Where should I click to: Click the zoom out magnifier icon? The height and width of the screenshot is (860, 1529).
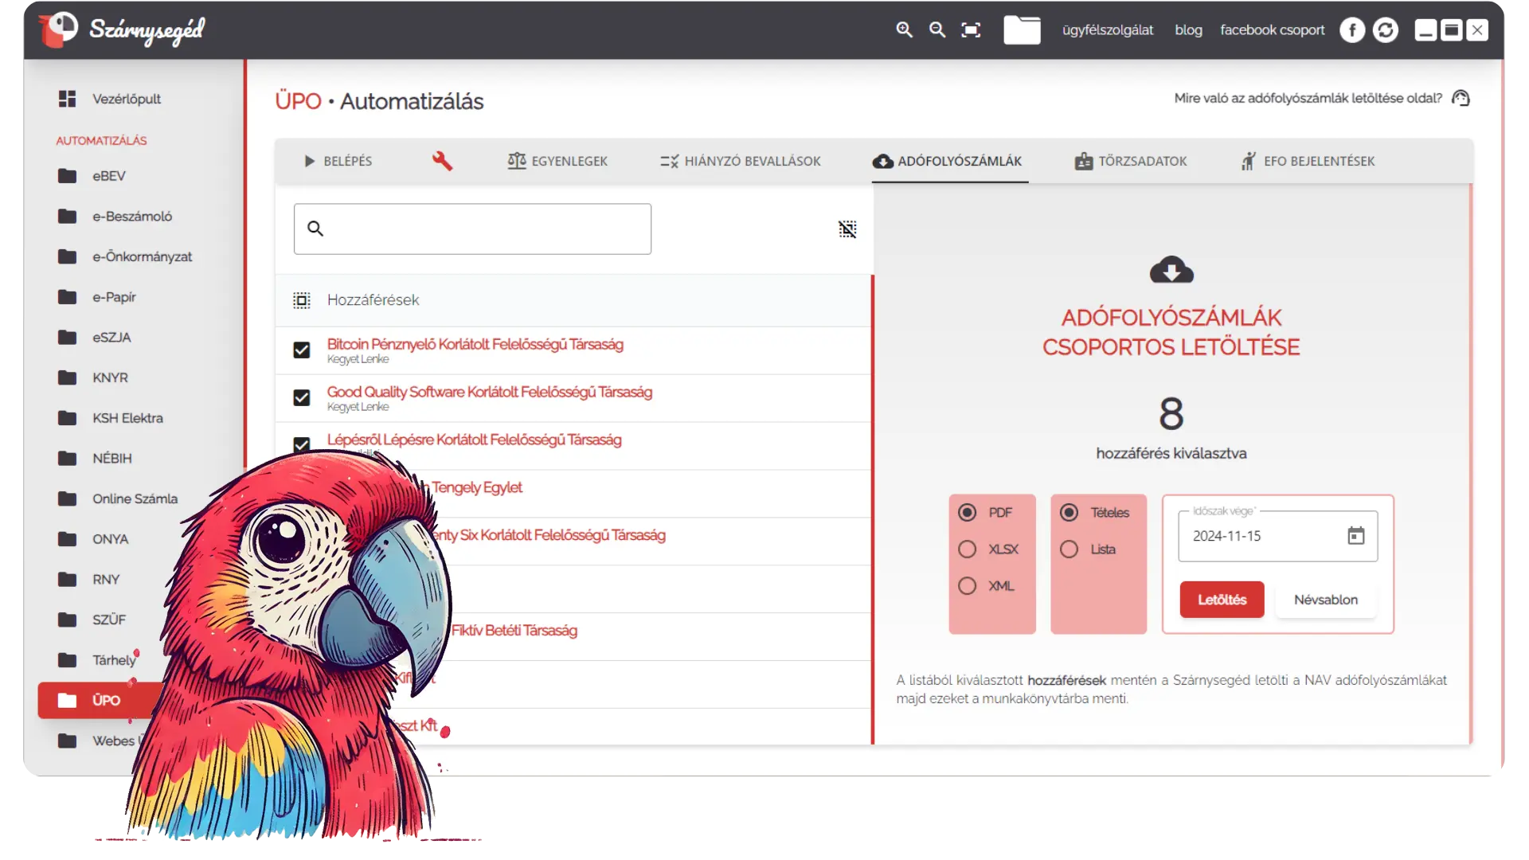(x=937, y=29)
